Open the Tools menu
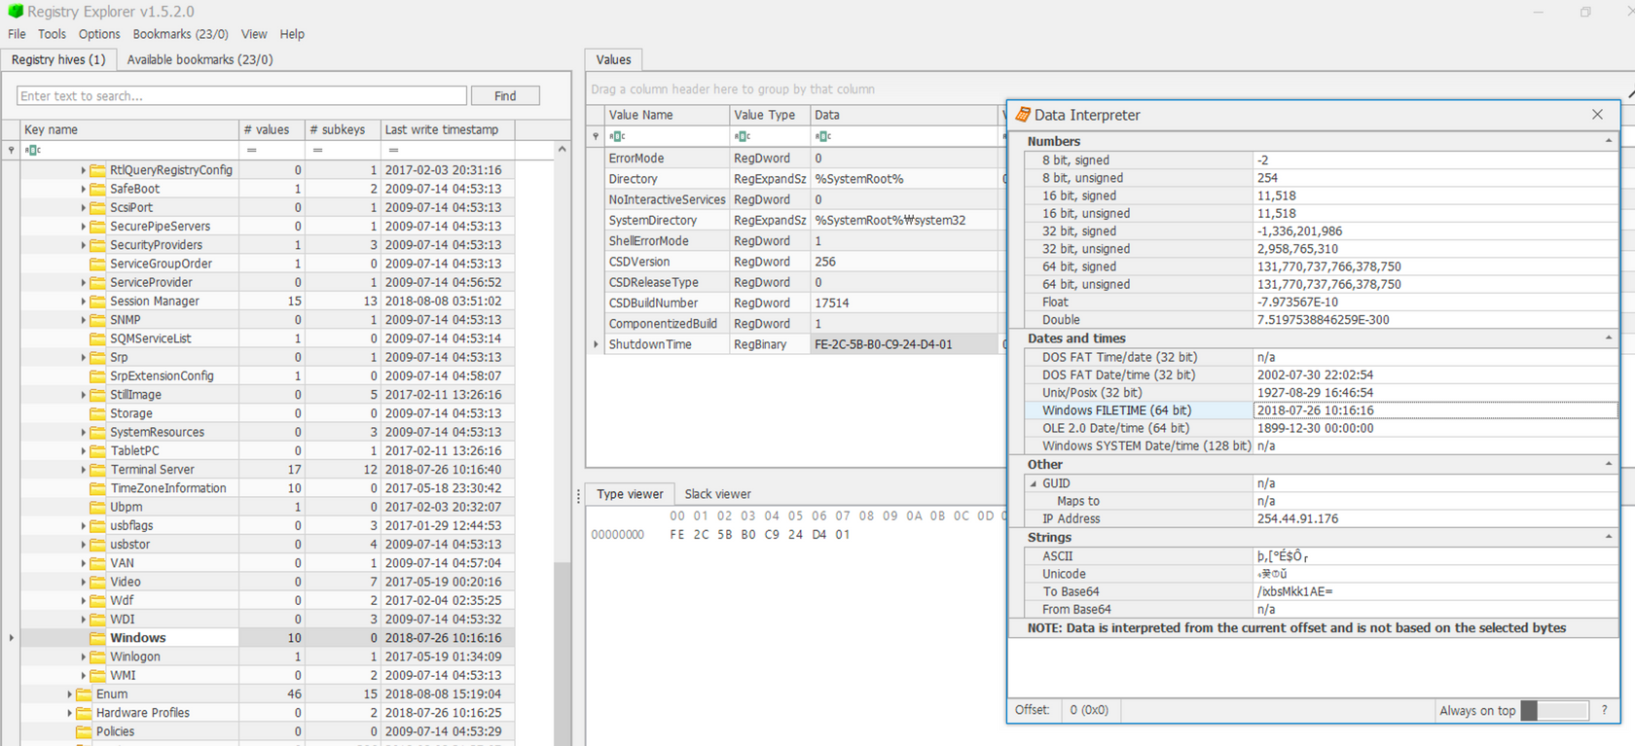Viewport: 1635px width, 746px height. pyautogui.click(x=52, y=34)
